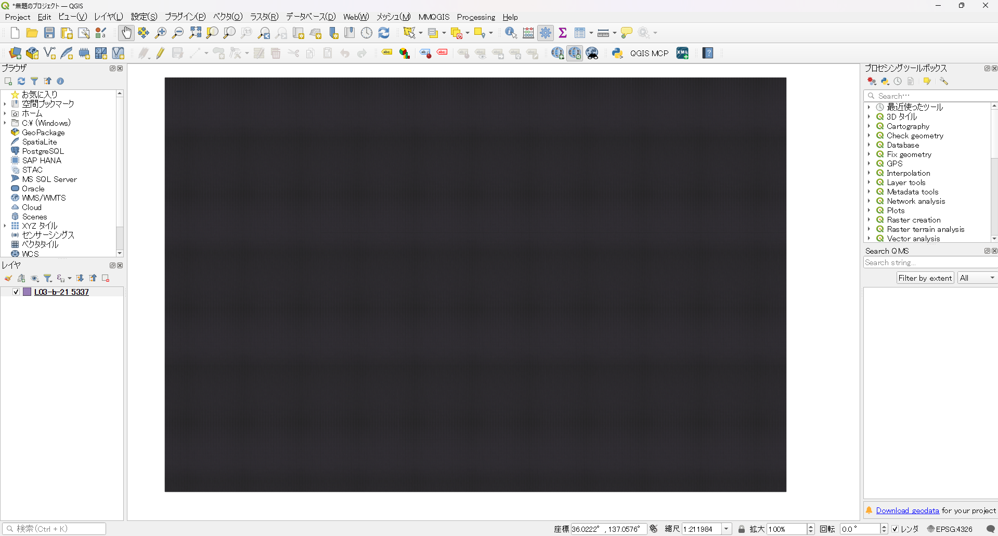
Task: Pan map to selection icon
Action: point(144,33)
